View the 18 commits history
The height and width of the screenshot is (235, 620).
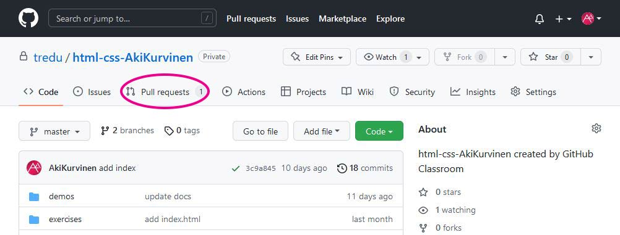[x=365, y=168]
